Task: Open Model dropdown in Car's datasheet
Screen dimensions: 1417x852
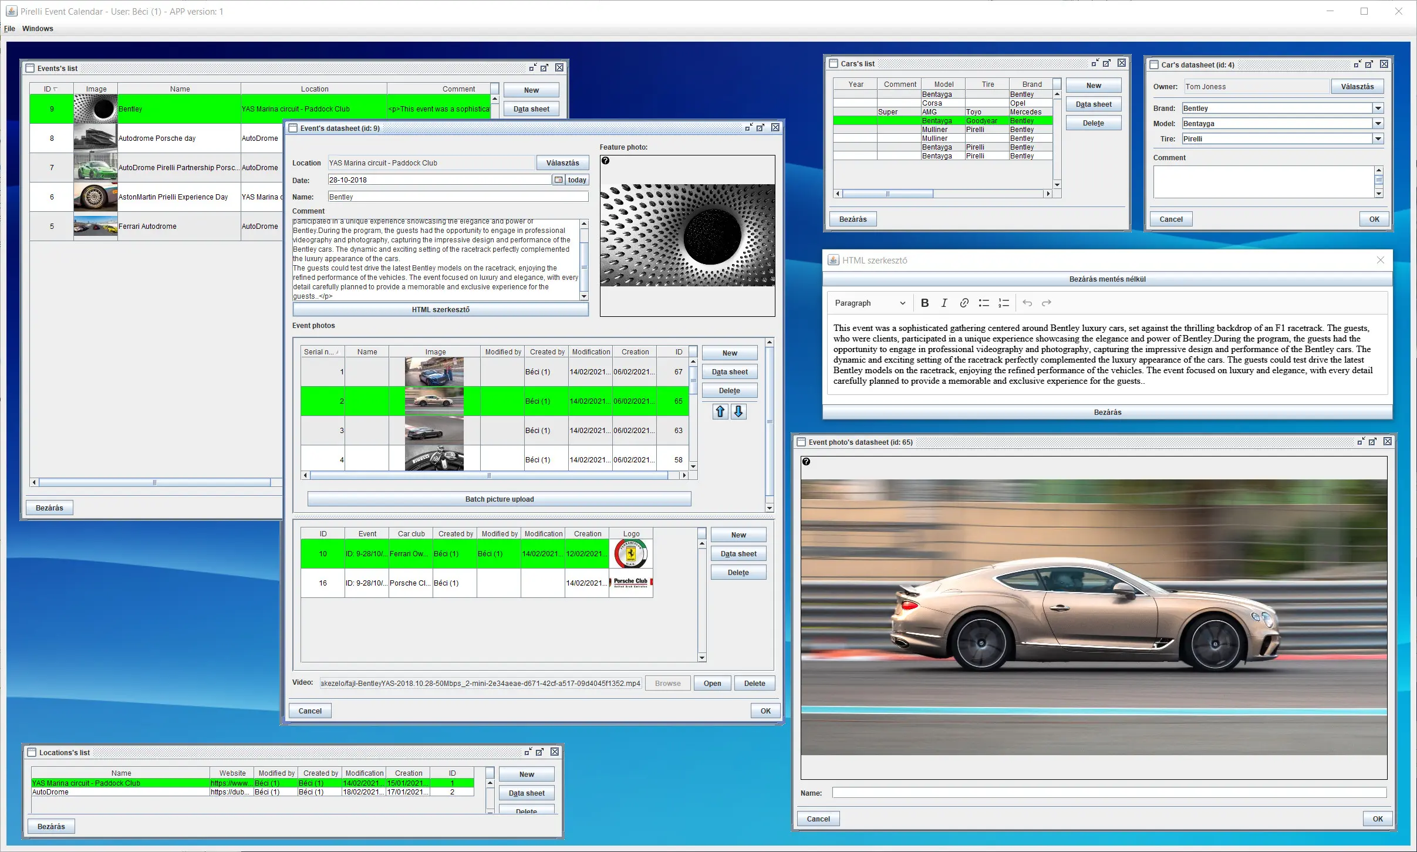Action: (1378, 123)
